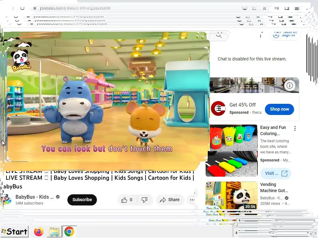Click the YouTube search magnifier icon
Image resolution: width=318 pixels, height=238 pixels.
[x=219, y=35]
